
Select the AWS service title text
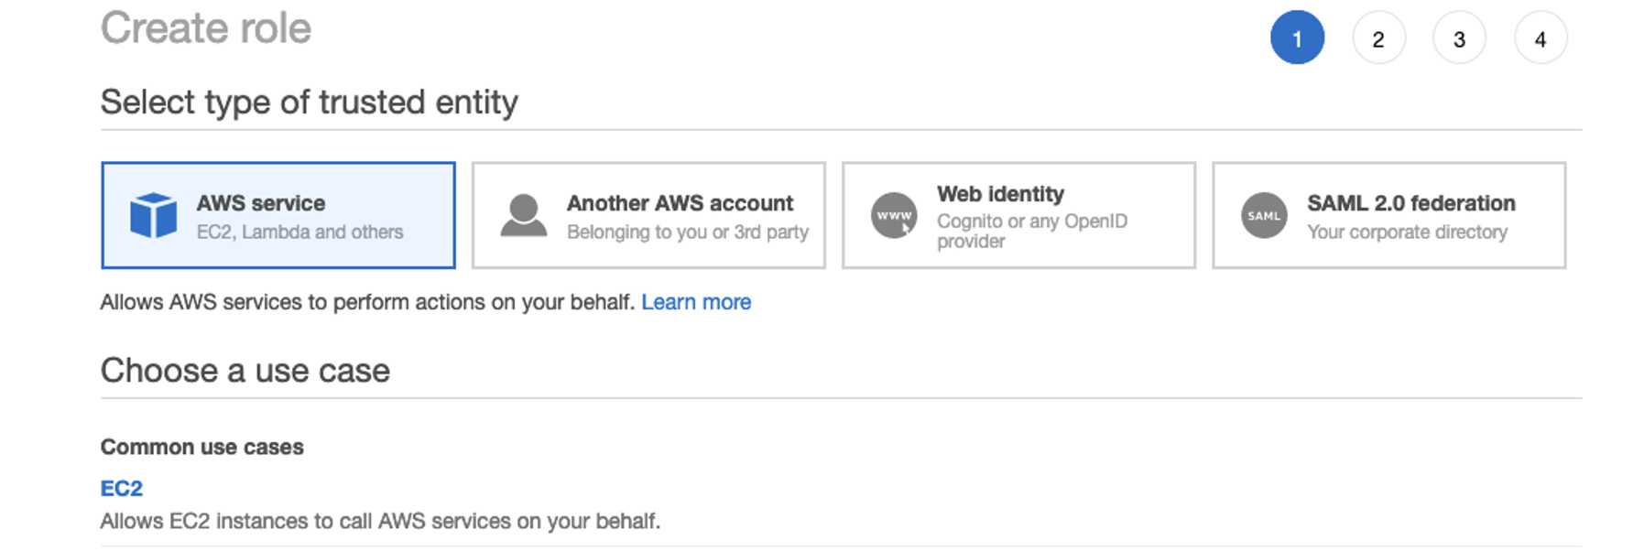[261, 203]
